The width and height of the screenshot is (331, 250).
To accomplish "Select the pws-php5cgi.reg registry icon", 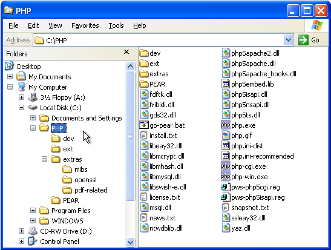I will tap(225, 187).
